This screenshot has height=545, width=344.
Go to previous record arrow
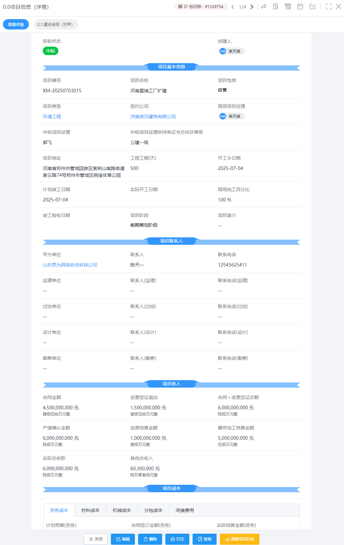click(x=233, y=7)
